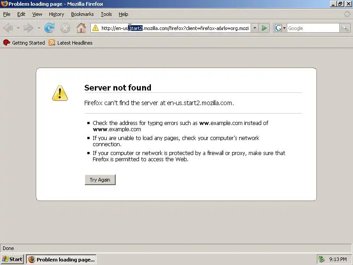Image resolution: width=353 pixels, height=265 pixels.
Task: Click the Google search input box
Action: pyautogui.click(x=313, y=28)
